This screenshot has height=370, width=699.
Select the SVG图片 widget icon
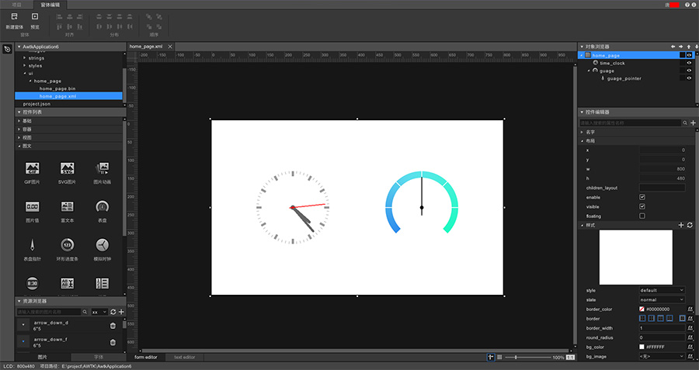[67, 168]
